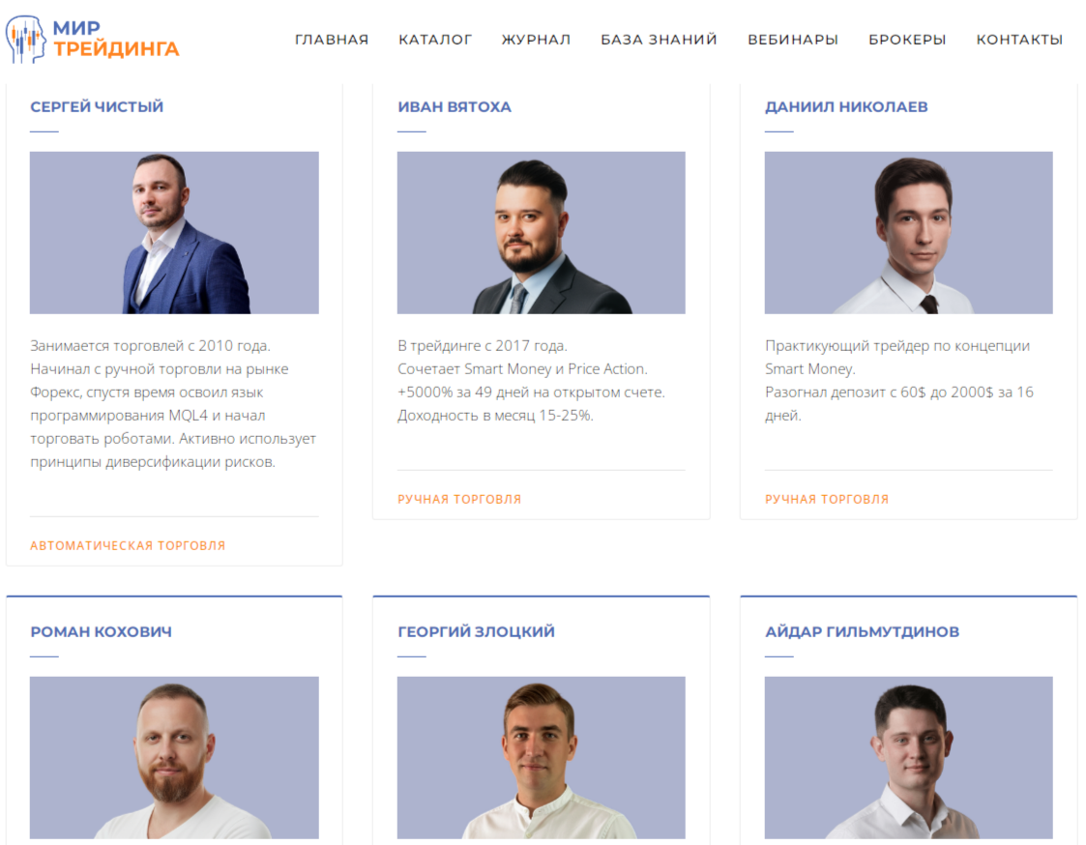Open the ЖУРНАЛ section
Image resolution: width=1086 pixels, height=845 pixels.
click(536, 40)
